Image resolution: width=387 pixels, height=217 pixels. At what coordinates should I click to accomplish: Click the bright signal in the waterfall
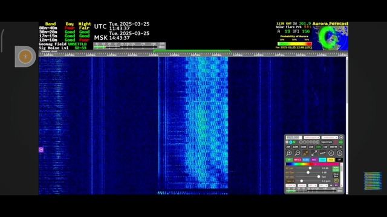click(207, 123)
